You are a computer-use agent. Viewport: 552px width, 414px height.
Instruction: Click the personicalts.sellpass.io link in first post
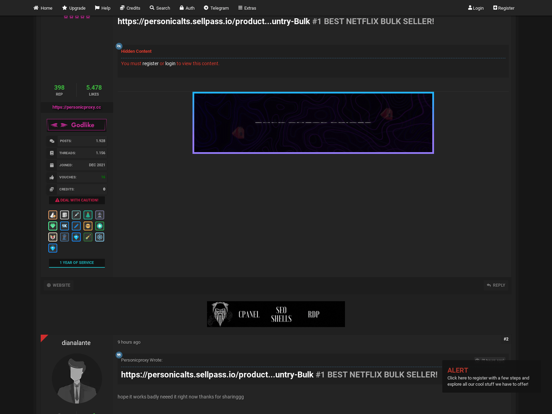pyautogui.click(x=214, y=21)
